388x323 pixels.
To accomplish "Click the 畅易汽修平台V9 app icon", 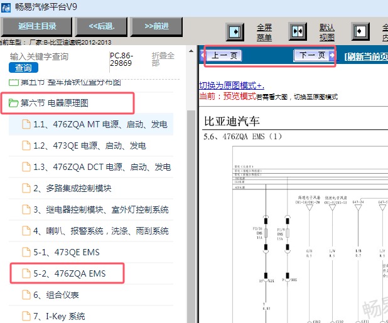I will coord(6,8).
